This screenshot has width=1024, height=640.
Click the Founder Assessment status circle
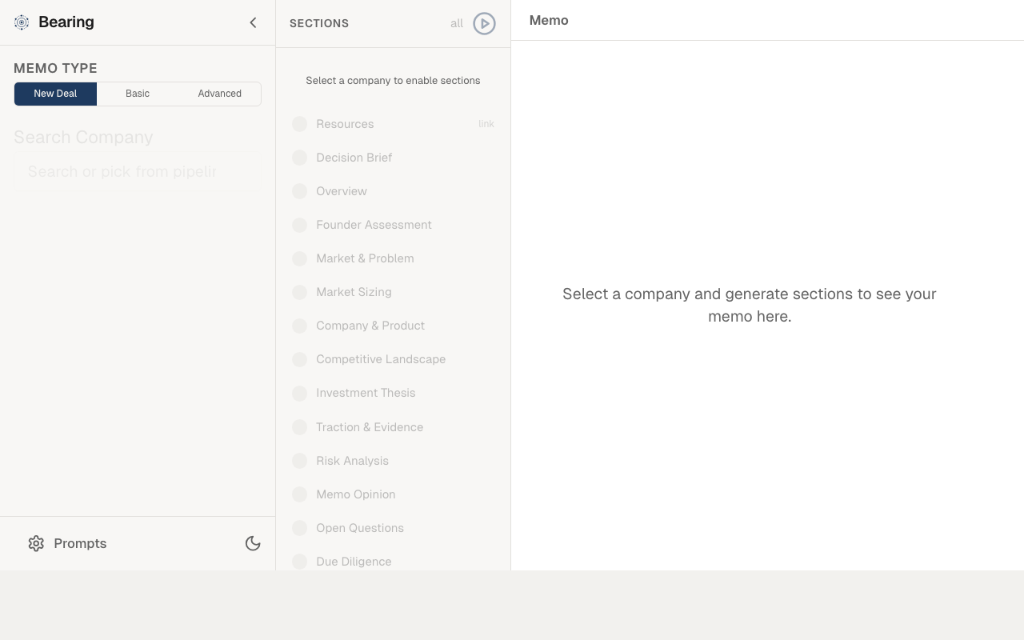tap(299, 225)
